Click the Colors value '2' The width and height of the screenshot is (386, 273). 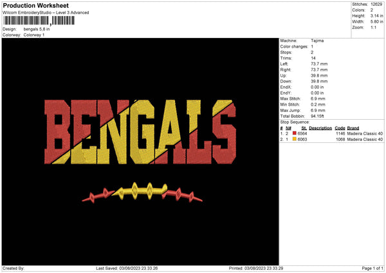(x=372, y=10)
